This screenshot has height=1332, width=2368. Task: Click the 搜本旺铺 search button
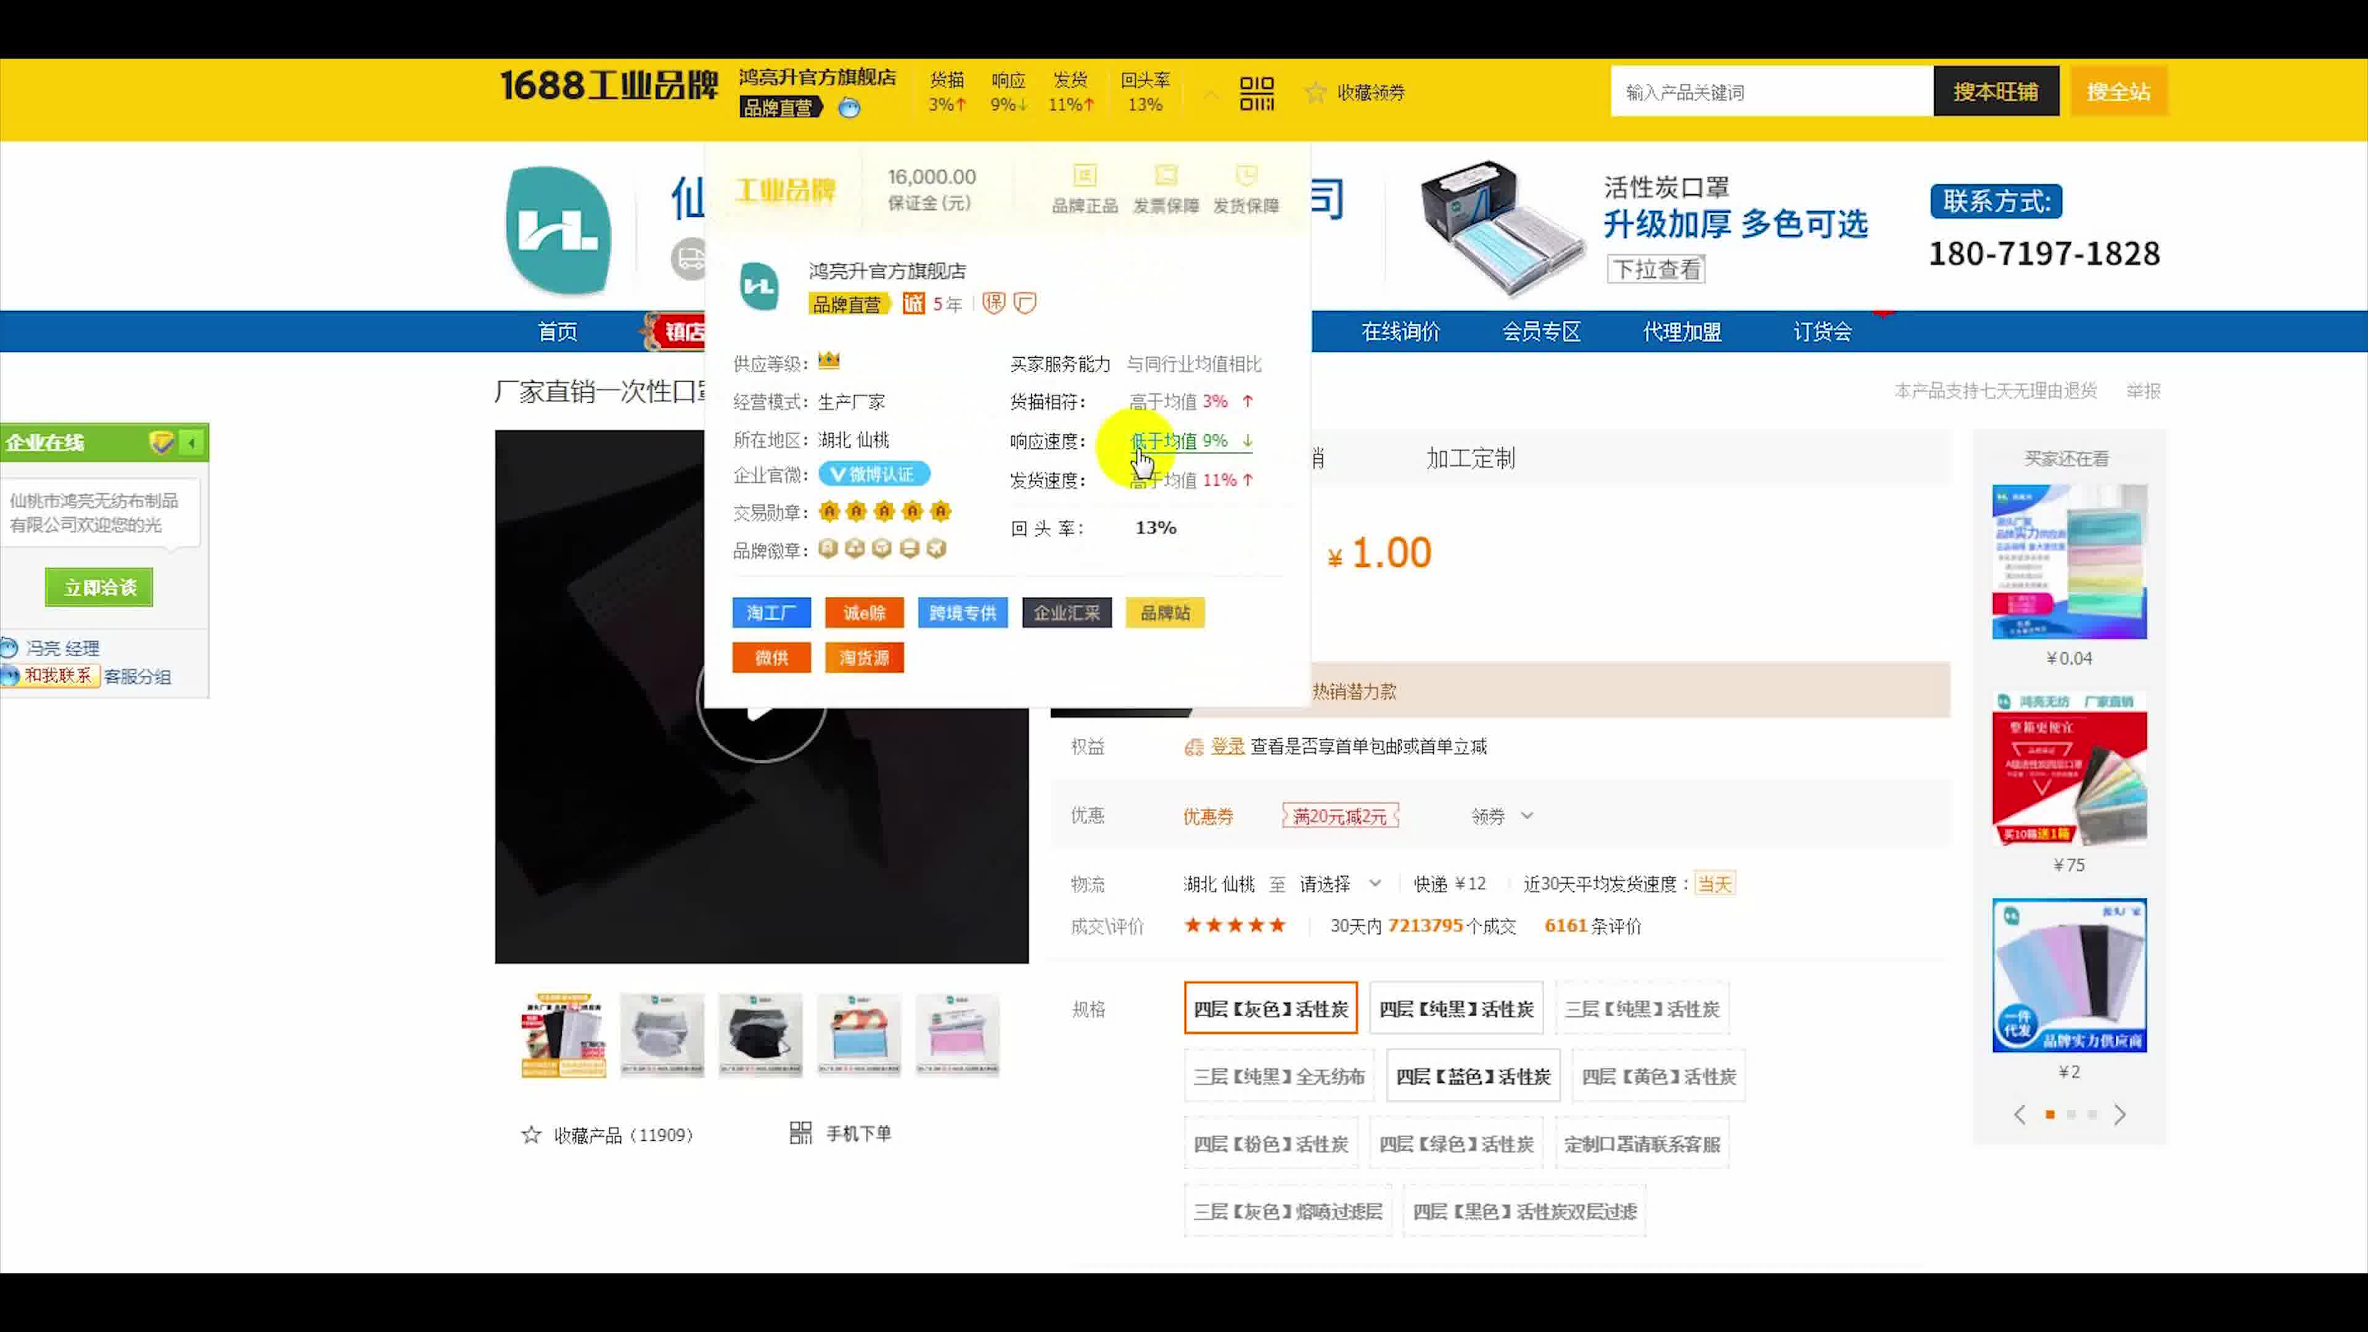[x=1996, y=92]
